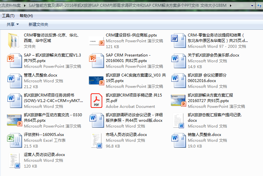The height and width of the screenshot is (176, 263).
Task: Click the 96.8 KB size text
Action: coord(113,146)
